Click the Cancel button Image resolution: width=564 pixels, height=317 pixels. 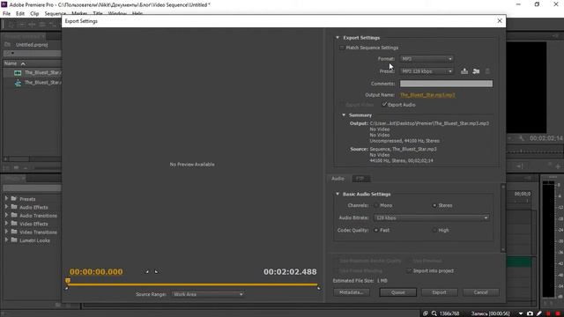click(481, 292)
